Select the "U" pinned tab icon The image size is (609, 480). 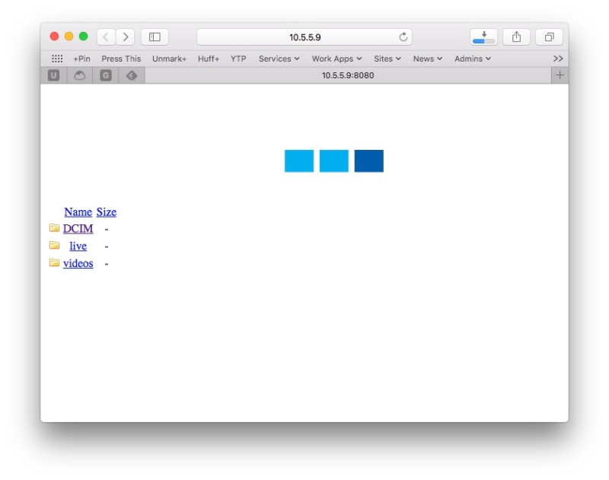pyautogui.click(x=53, y=75)
